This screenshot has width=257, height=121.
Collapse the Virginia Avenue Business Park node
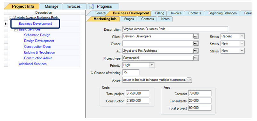(11, 18)
